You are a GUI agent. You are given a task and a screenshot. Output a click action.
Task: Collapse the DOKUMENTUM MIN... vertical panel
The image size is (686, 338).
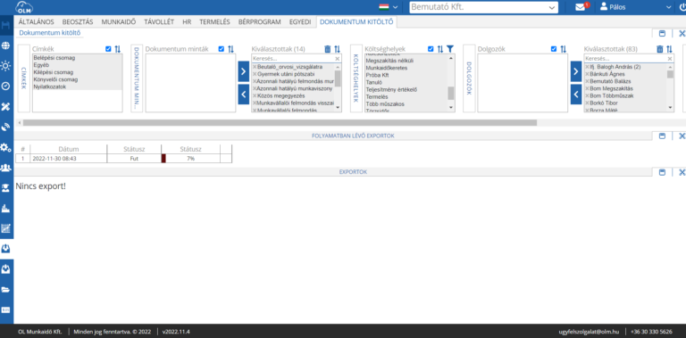(x=137, y=78)
